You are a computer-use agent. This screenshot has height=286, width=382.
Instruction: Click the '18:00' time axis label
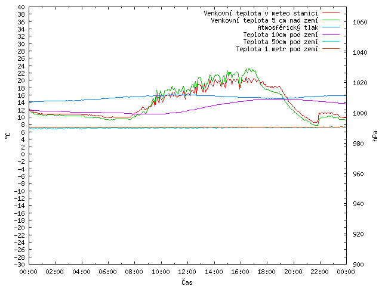[267, 272]
